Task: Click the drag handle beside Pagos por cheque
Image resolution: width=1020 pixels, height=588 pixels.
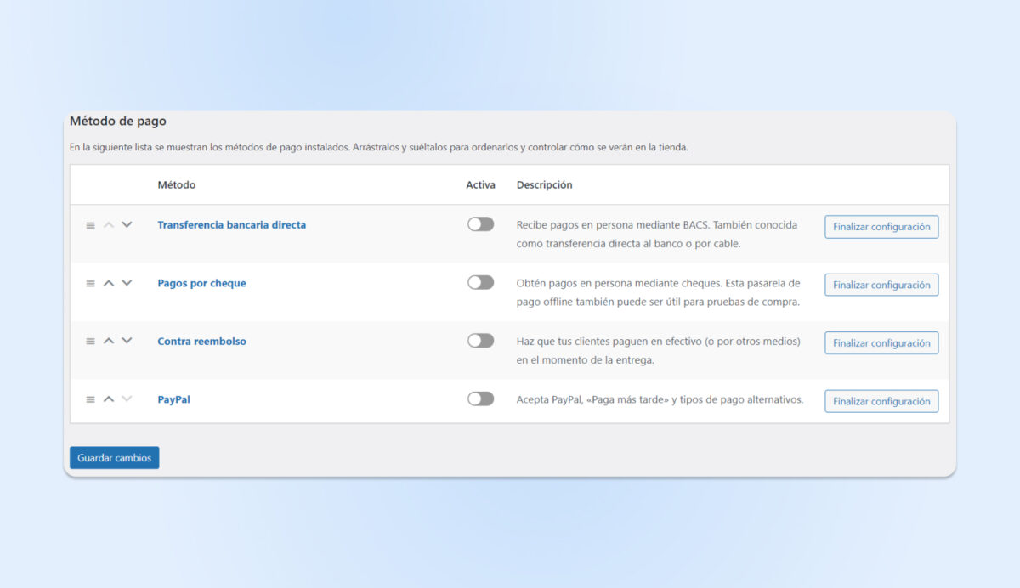Action: (x=89, y=282)
